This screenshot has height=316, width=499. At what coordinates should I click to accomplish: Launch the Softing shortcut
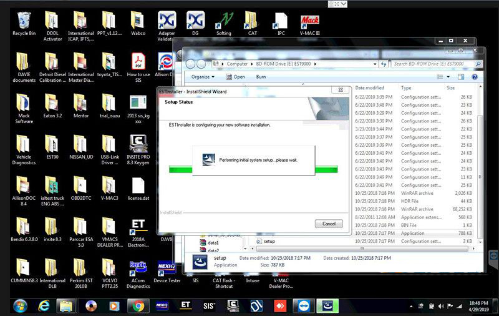(224, 24)
